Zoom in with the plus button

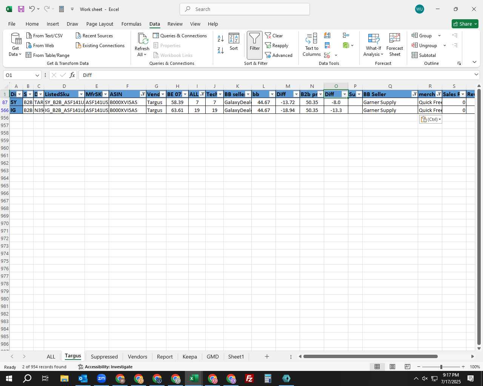coord(463,367)
